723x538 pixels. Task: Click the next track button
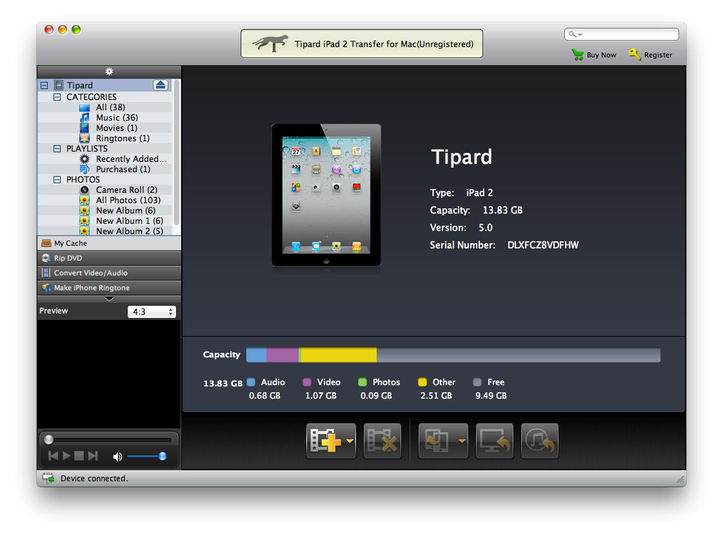tap(93, 456)
